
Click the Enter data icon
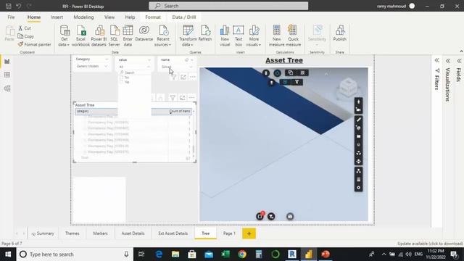pyautogui.click(x=128, y=30)
